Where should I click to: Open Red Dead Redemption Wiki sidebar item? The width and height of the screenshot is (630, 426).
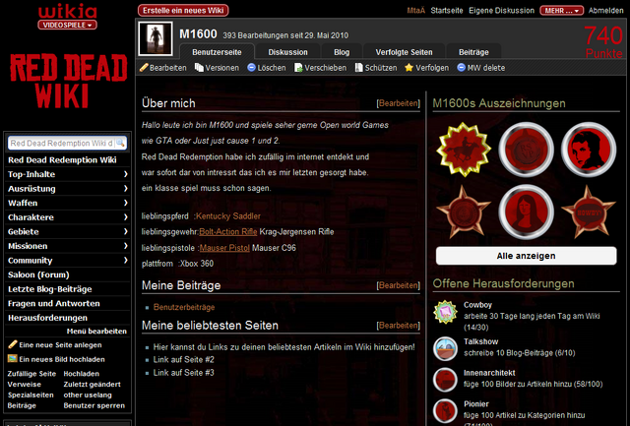(x=62, y=159)
